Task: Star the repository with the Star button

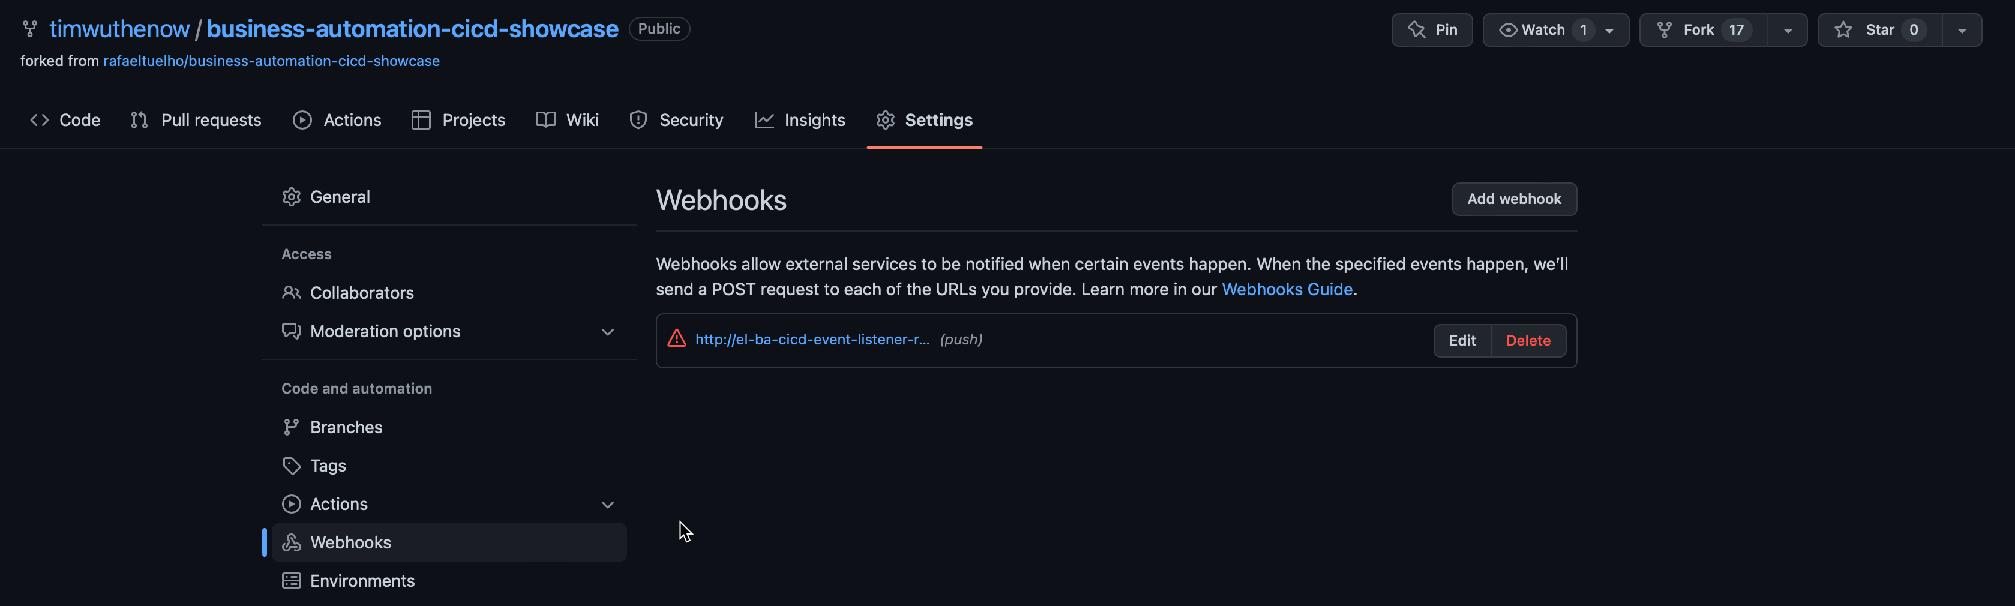Action: pyautogui.click(x=1879, y=30)
